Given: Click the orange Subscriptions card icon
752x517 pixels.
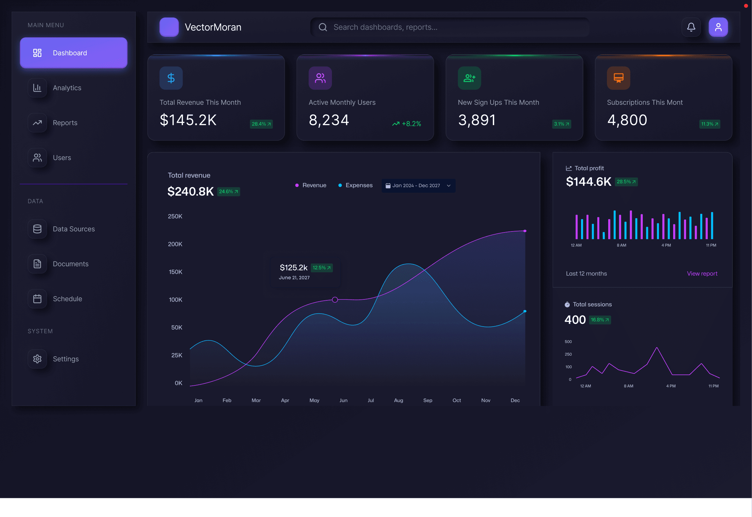Looking at the screenshot, I should tap(618, 78).
